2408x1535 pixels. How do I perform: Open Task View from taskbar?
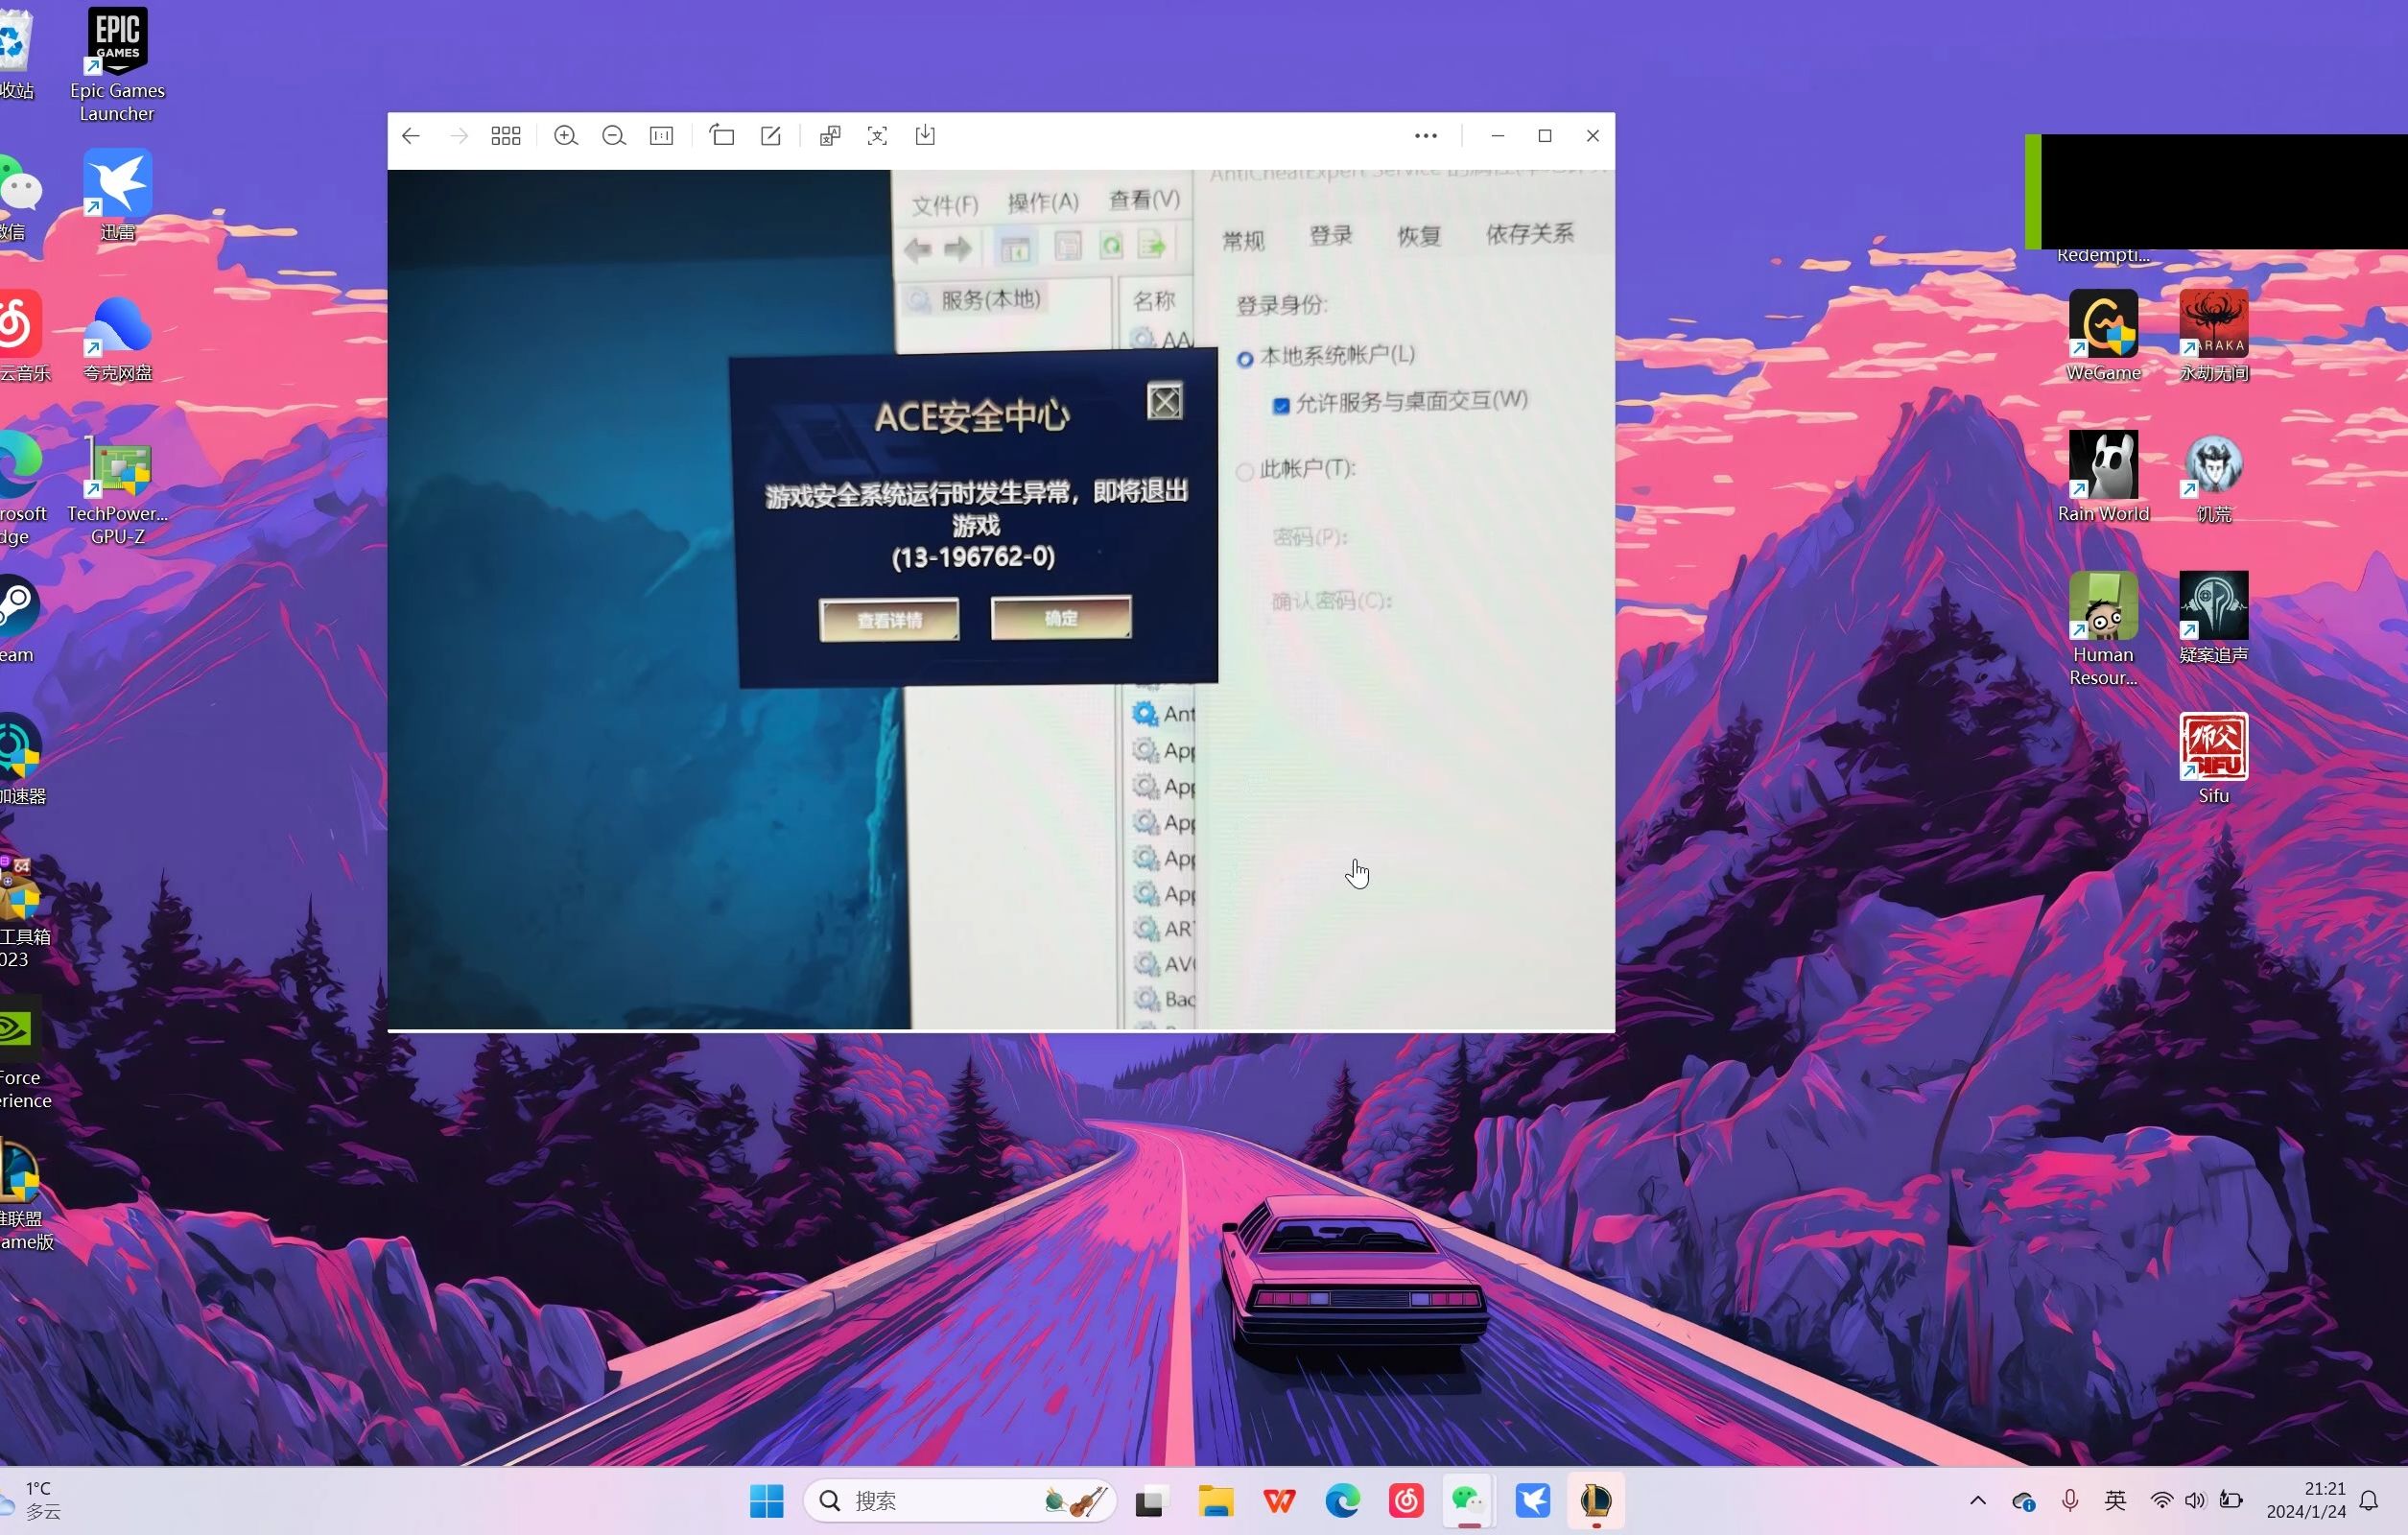click(1152, 1501)
